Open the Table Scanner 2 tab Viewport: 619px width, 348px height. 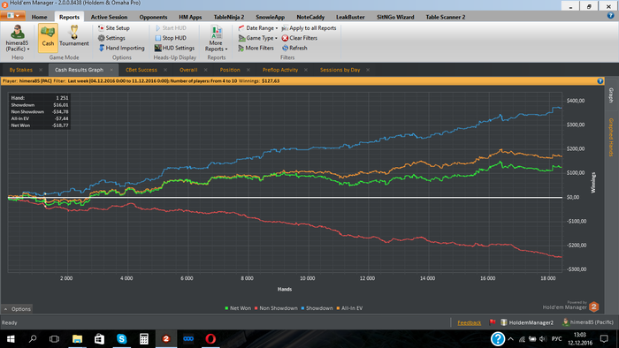(446, 17)
